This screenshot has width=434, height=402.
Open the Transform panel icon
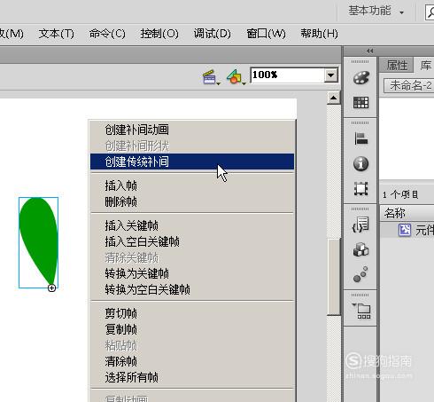[x=360, y=188]
